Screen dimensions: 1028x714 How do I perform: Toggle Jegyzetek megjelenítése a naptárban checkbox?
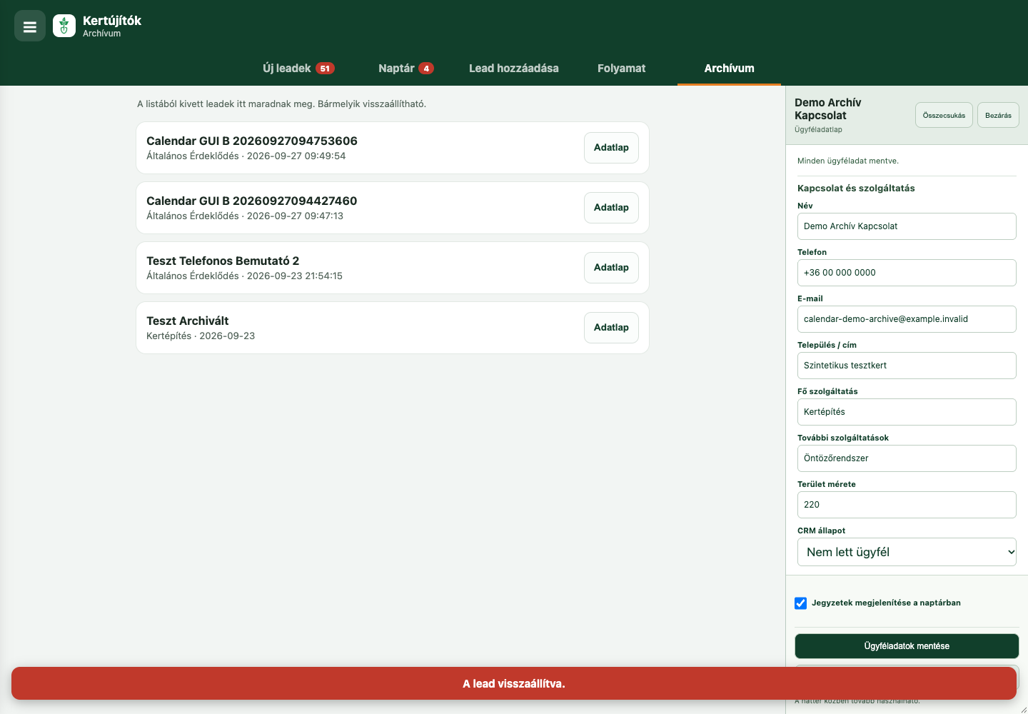801,603
